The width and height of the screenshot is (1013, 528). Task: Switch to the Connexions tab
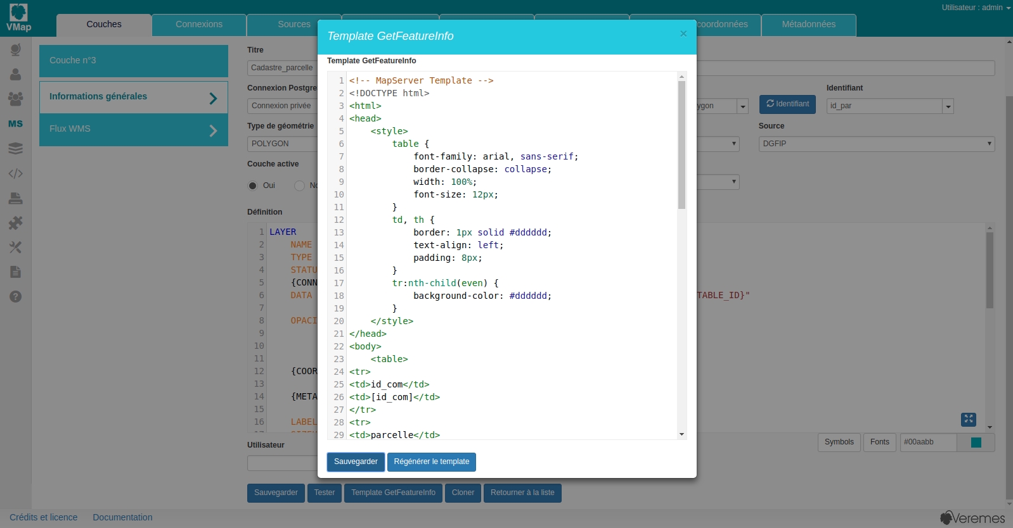[x=199, y=25]
